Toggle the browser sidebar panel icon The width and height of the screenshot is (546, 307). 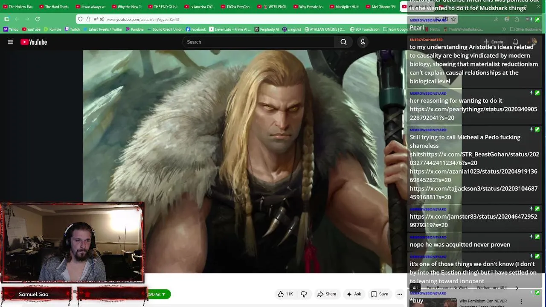(7, 19)
